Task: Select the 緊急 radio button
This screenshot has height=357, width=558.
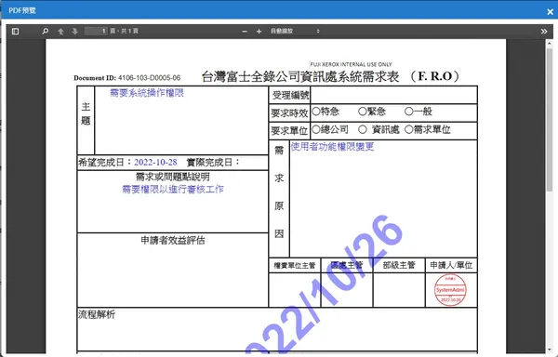Action: pyautogui.click(x=363, y=112)
